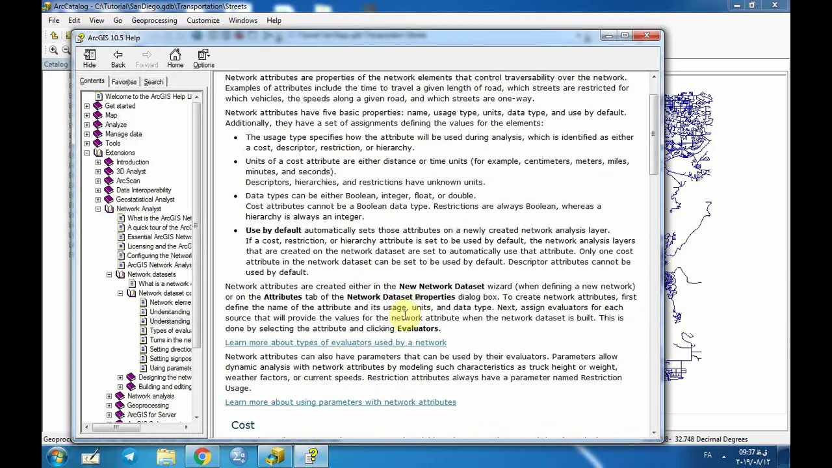Follow the link about types of evaluators

tap(335, 343)
